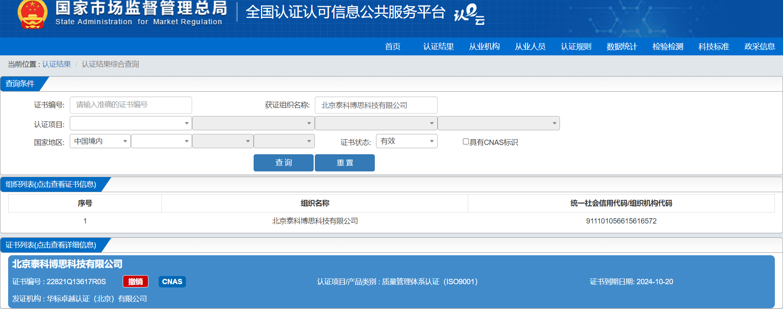
Task: Open the 科技标准 navigation menu
Action: [714, 46]
